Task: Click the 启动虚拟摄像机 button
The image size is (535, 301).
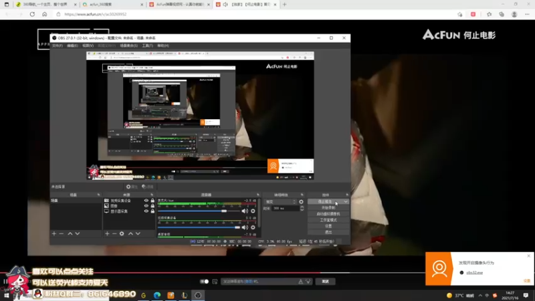Action: 328,214
